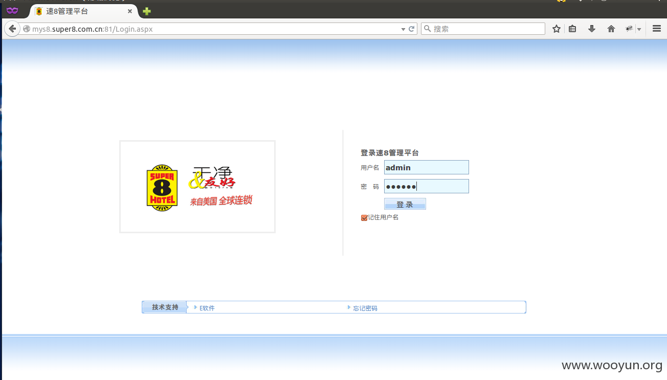Image resolution: width=667 pixels, height=380 pixels.
Task: Expand the add-on dropdown arrow
Action: (x=639, y=30)
